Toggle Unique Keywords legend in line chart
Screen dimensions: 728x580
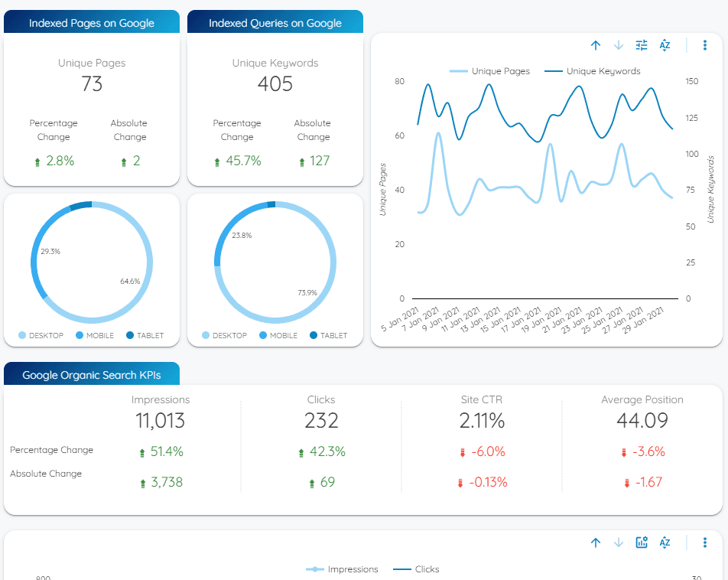[x=593, y=71]
